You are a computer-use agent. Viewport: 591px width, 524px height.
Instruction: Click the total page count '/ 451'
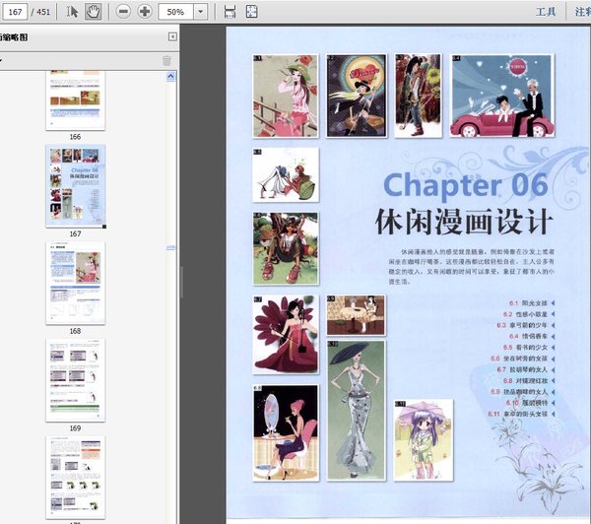40,12
